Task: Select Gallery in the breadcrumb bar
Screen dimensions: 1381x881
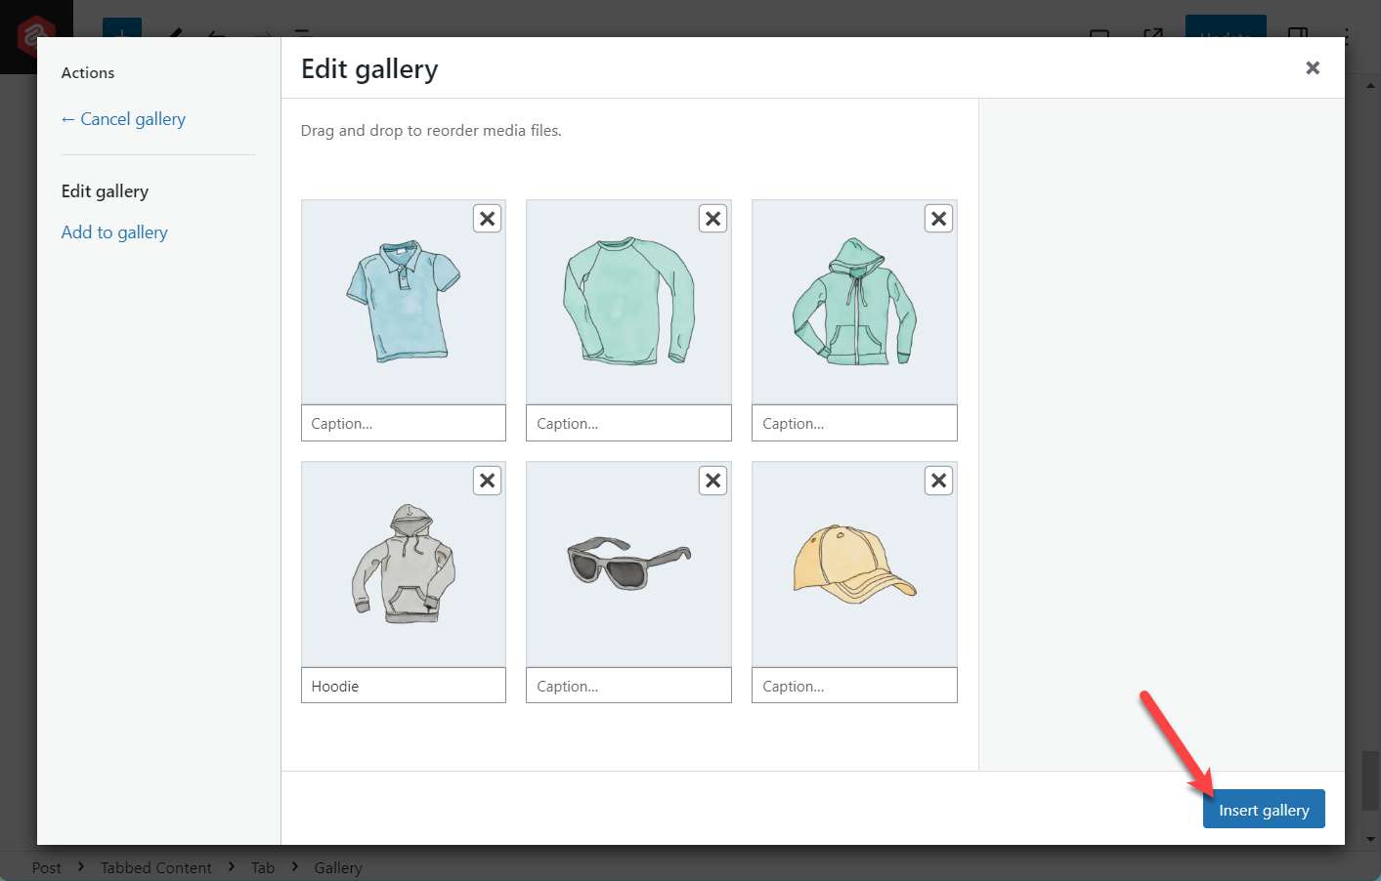Action: 337,867
